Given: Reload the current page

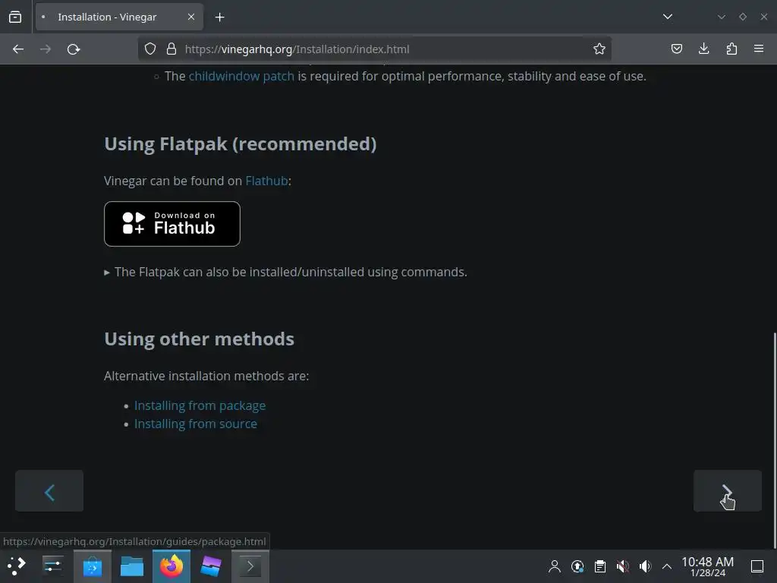Looking at the screenshot, I should coord(74,49).
